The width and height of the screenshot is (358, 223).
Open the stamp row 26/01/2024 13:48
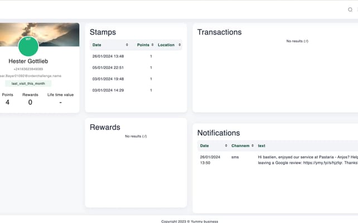pyautogui.click(x=108, y=56)
